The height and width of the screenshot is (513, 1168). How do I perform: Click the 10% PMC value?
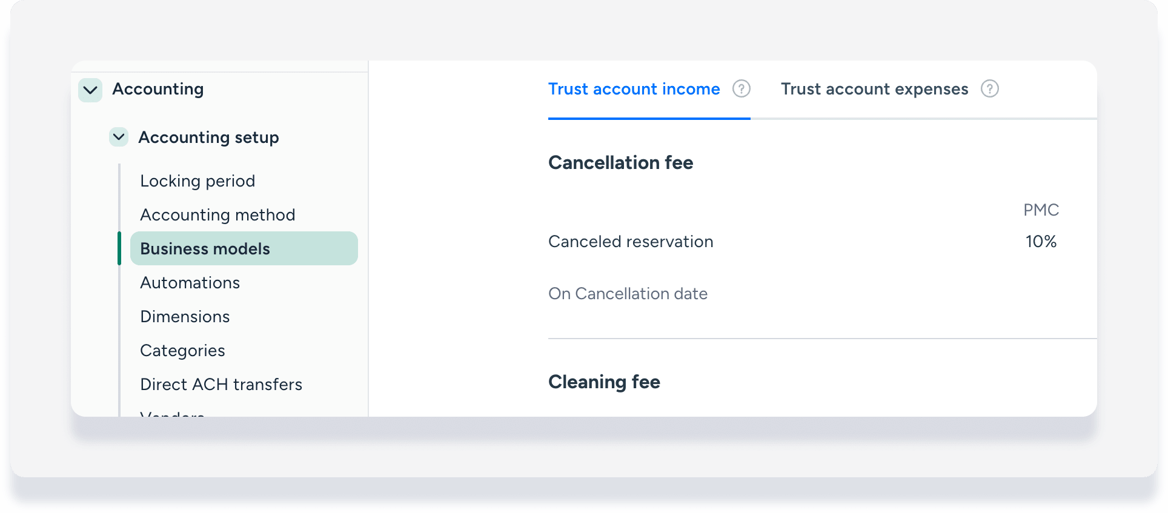coord(1040,242)
